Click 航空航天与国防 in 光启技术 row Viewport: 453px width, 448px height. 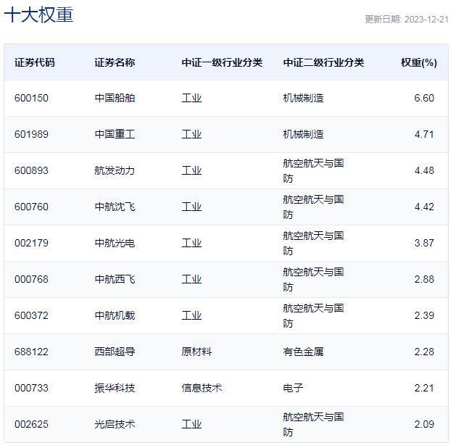click(313, 425)
